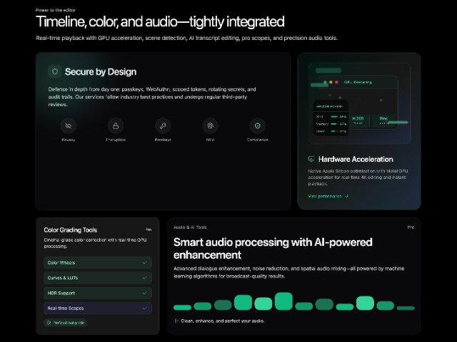The image size is (457, 342).
Task: Click the 'Advanced dialogue enhancement' description
Action: point(288,272)
